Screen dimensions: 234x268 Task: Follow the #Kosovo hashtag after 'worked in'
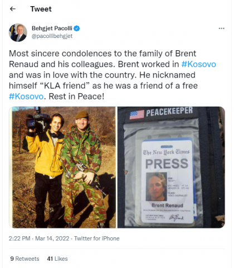[198, 64]
